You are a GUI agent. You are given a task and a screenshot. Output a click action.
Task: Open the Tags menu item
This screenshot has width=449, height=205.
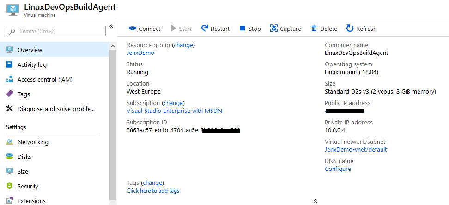55,94
